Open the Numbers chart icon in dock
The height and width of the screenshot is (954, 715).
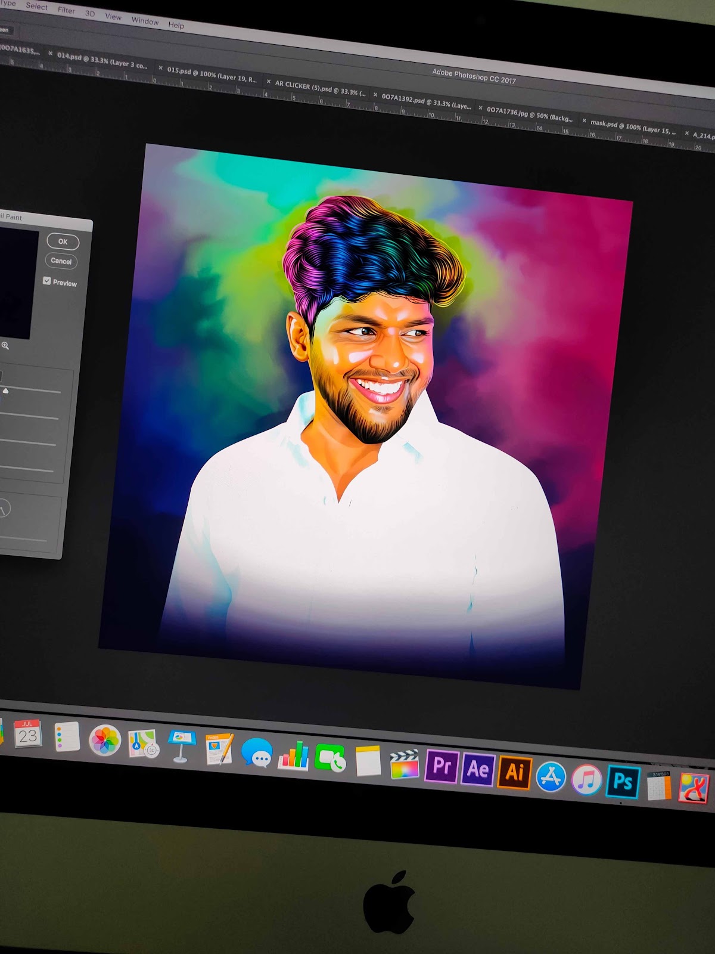pos(294,755)
